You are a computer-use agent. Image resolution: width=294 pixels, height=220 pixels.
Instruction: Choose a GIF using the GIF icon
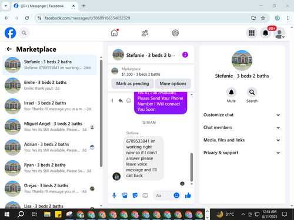145,195
